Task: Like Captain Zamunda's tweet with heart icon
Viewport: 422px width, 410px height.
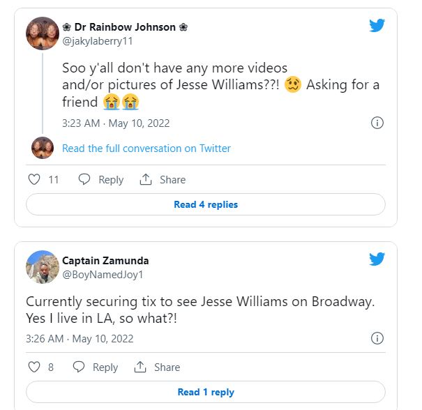Action: [x=34, y=367]
